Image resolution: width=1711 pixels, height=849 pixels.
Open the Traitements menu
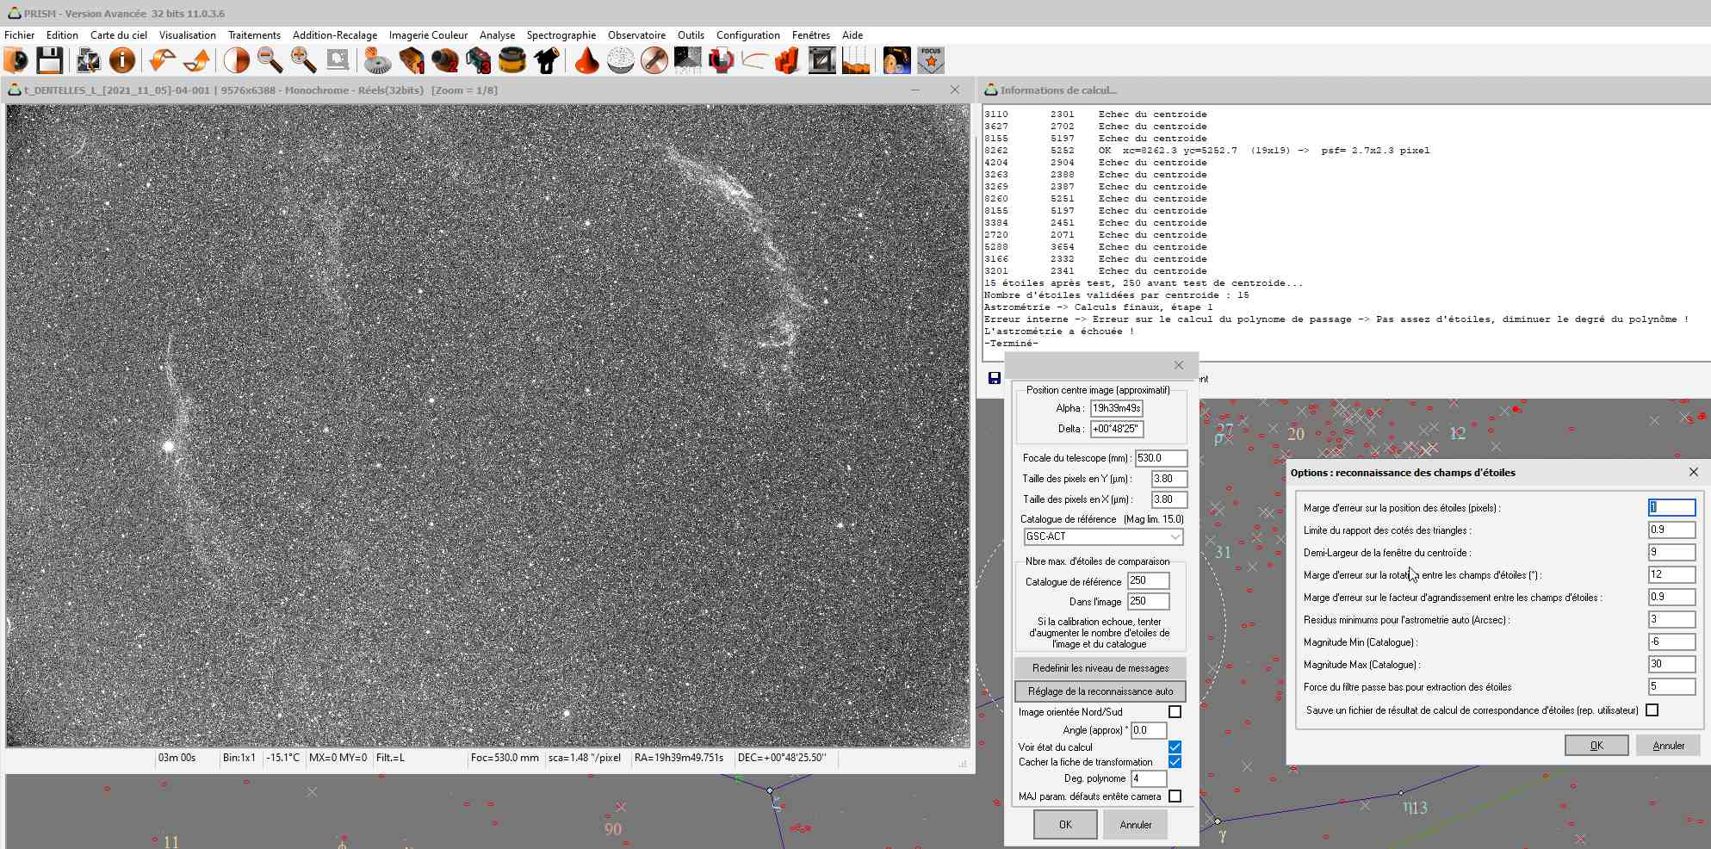tap(254, 35)
